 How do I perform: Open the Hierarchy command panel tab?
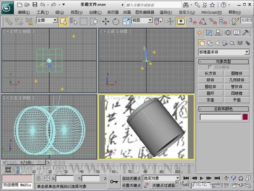click(x=218, y=33)
